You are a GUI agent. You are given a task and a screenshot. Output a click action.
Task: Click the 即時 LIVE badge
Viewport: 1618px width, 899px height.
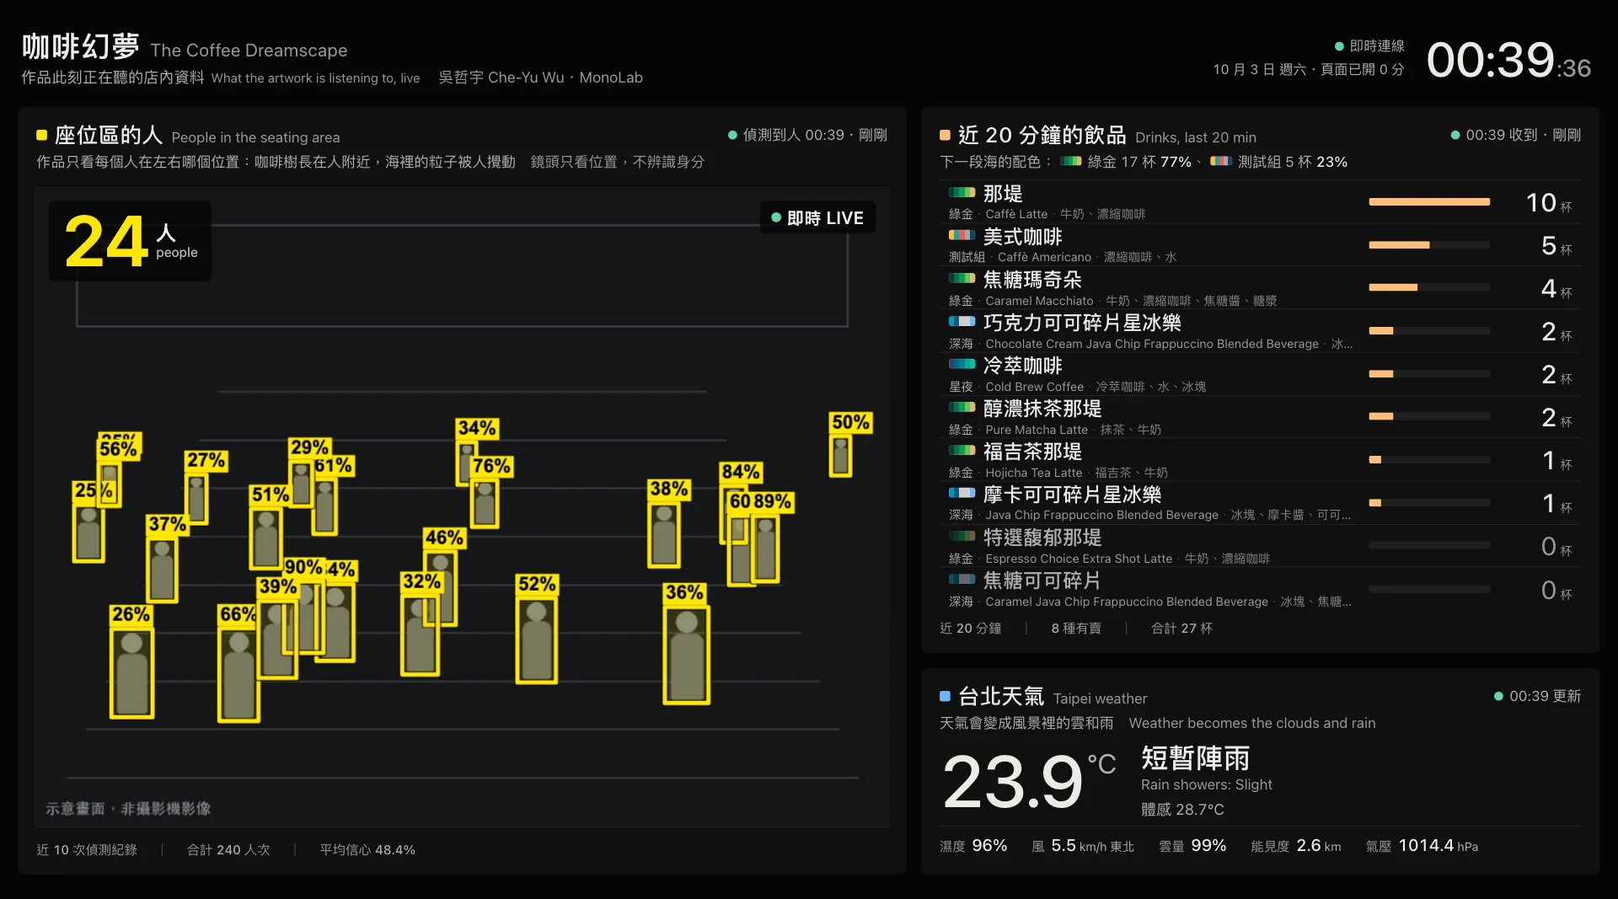pos(817,217)
